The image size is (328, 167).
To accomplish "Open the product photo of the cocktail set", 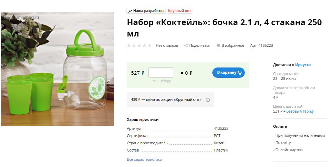I will click(58, 69).
